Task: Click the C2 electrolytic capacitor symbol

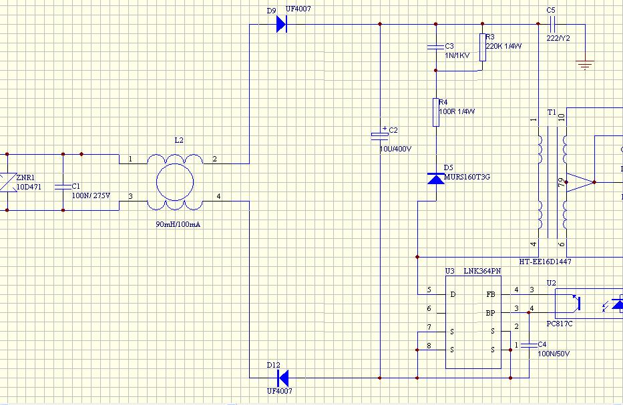Action: pos(380,136)
